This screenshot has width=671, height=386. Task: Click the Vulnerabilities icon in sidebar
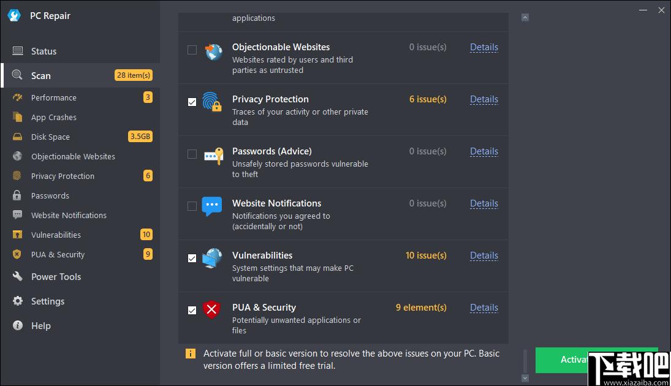[18, 235]
